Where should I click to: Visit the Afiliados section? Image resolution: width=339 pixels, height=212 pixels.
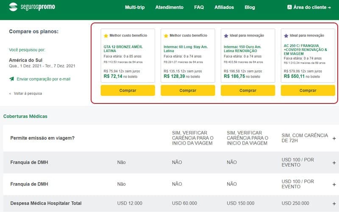[224, 7]
